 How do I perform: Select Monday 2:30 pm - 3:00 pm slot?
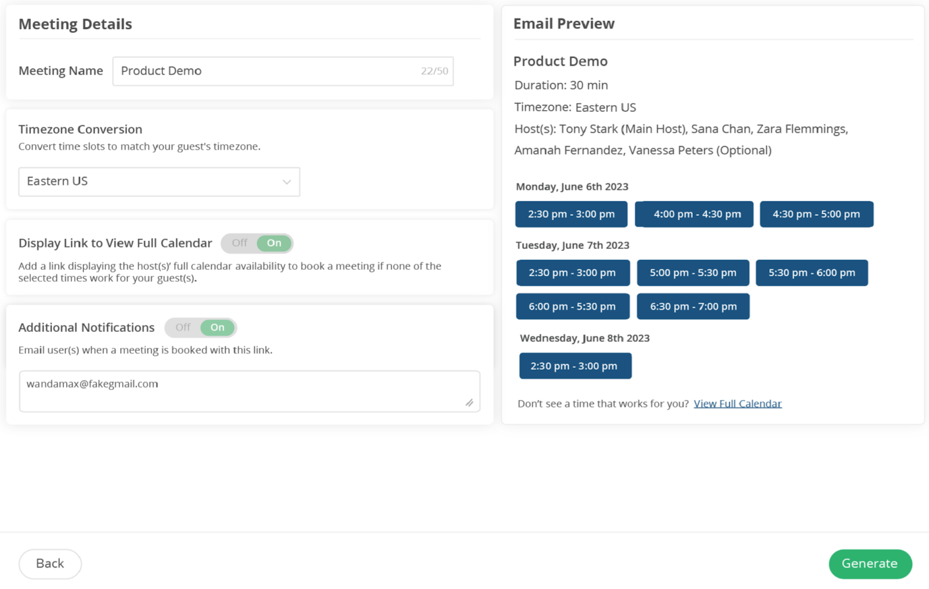tap(571, 214)
